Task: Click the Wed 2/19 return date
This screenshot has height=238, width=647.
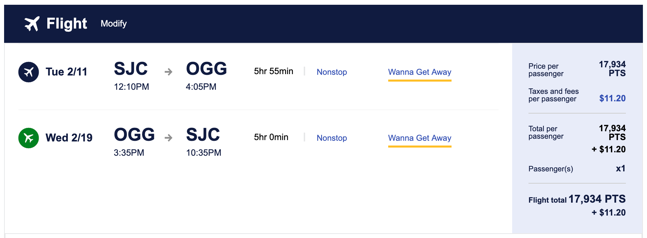Action: pyautogui.click(x=69, y=138)
